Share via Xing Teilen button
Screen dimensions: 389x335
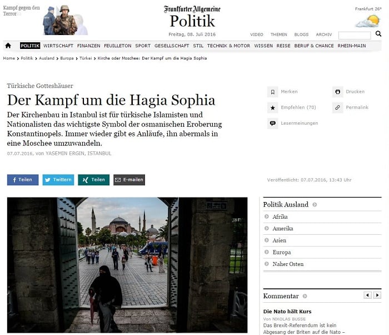point(94,180)
